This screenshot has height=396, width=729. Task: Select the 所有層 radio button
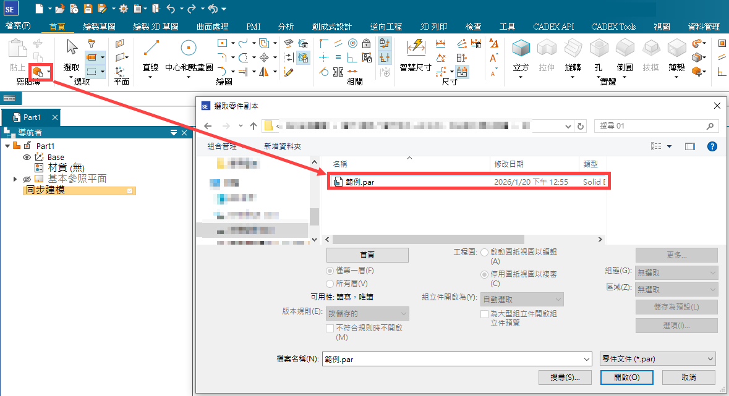[x=330, y=284]
